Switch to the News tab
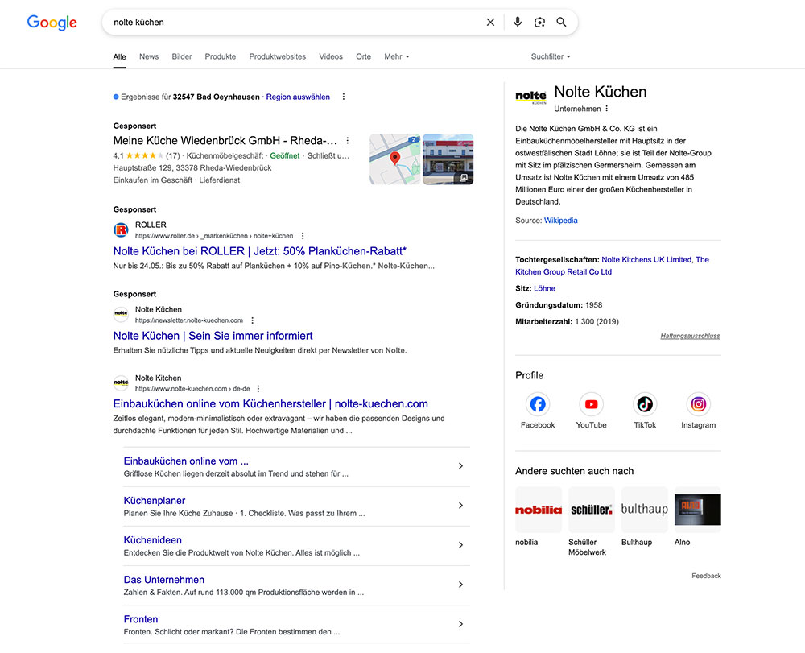805x653 pixels. pyautogui.click(x=149, y=56)
